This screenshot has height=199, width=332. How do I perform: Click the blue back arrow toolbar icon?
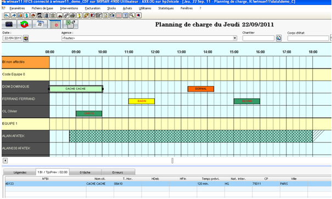pyautogui.click(x=7, y=15)
